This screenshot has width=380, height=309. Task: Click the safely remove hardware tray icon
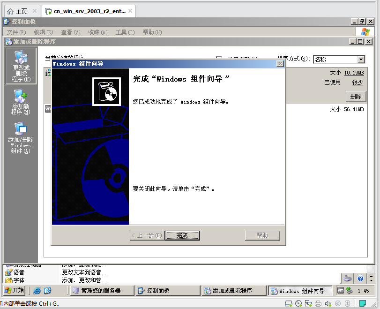[x=349, y=290]
